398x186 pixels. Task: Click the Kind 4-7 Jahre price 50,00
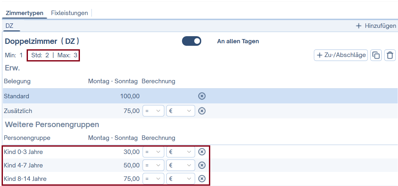click(x=131, y=165)
